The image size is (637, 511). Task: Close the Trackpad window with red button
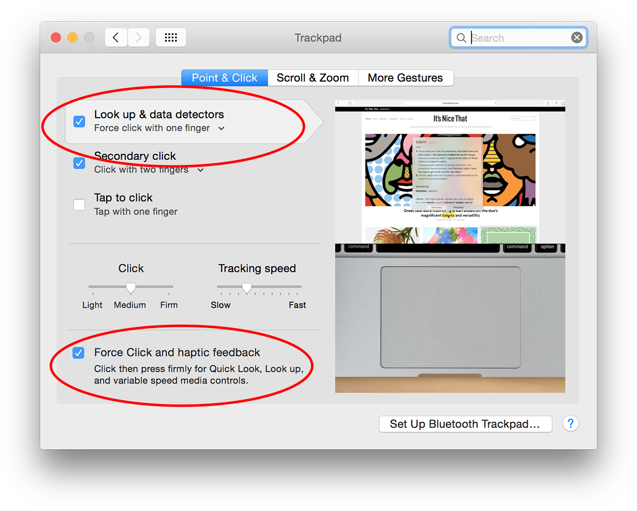(x=56, y=38)
